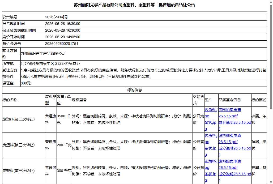Viewport: 273px width, 184px height.
Task: Click the deposit amount 800元
Action: 26,83
